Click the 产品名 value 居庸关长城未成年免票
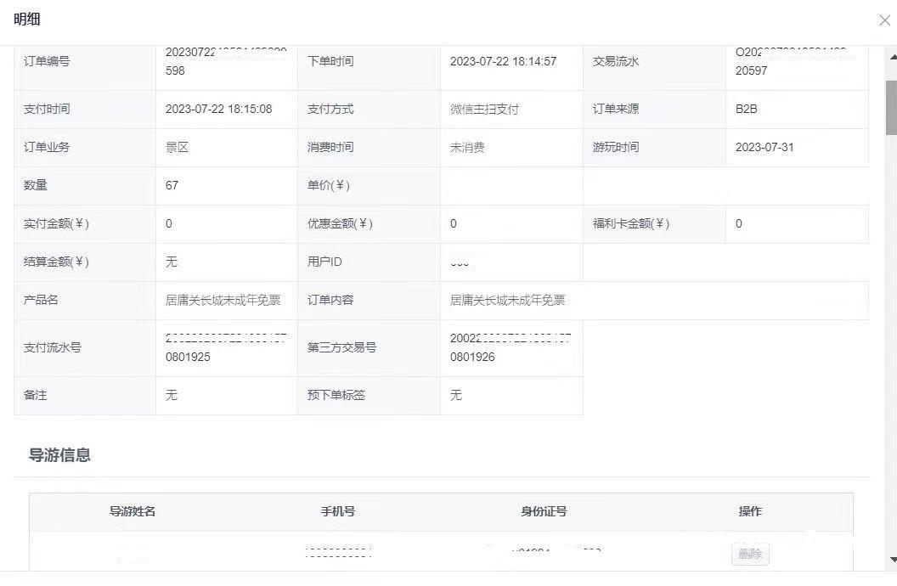Screen dimensions: 897x586 click(223, 300)
